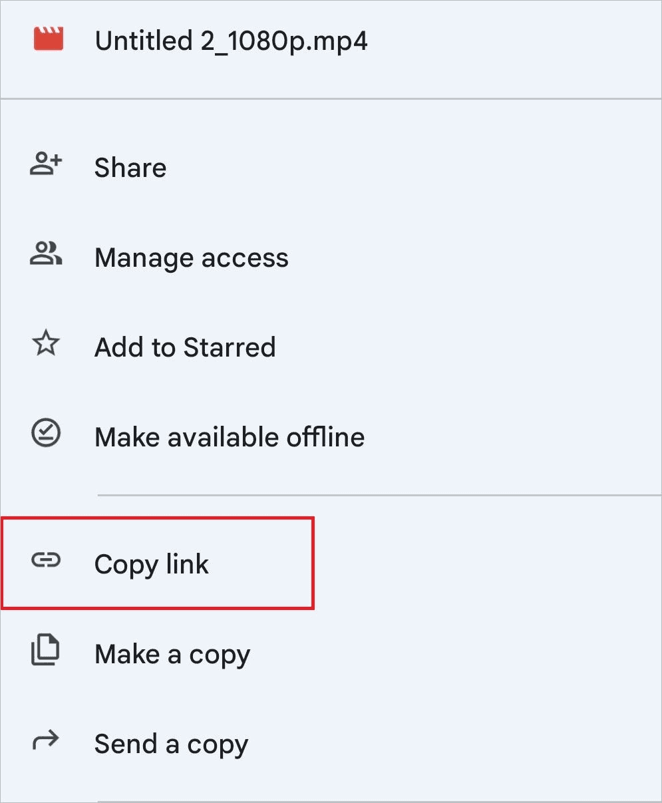Image resolution: width=662 pixels, height=803 pixels.
Task: Click the Share person-add icon
Action: (45, 164)
